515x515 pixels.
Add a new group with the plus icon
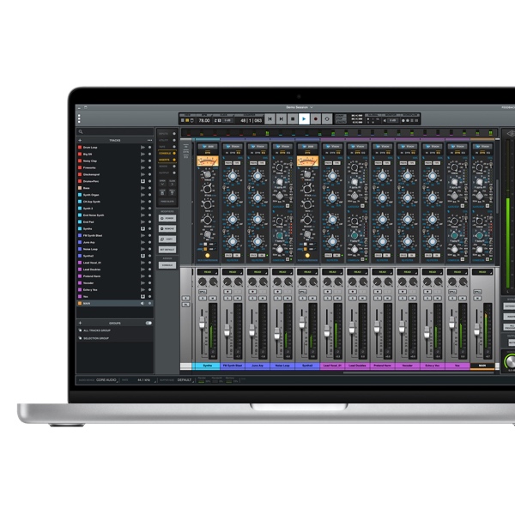(x=80, y=324)
